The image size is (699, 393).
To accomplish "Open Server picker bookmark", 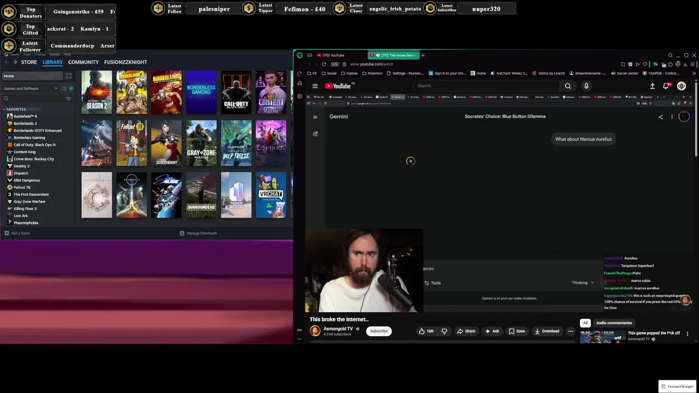I will (625, 73).
